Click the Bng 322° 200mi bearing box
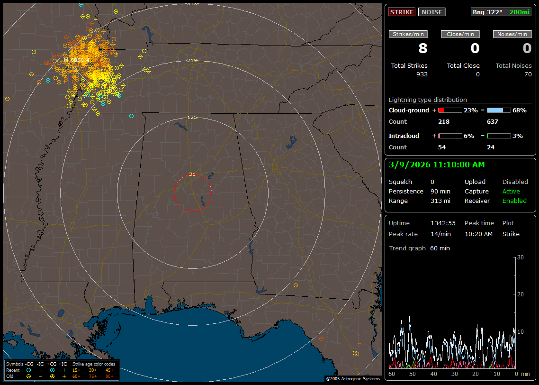The height and width of the screenshot is (385, 539). click(501, 12)
